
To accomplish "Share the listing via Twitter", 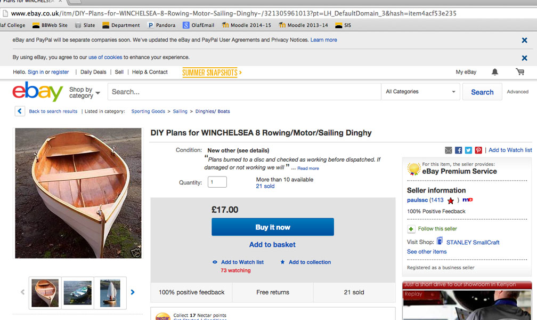I will point(468,150).
